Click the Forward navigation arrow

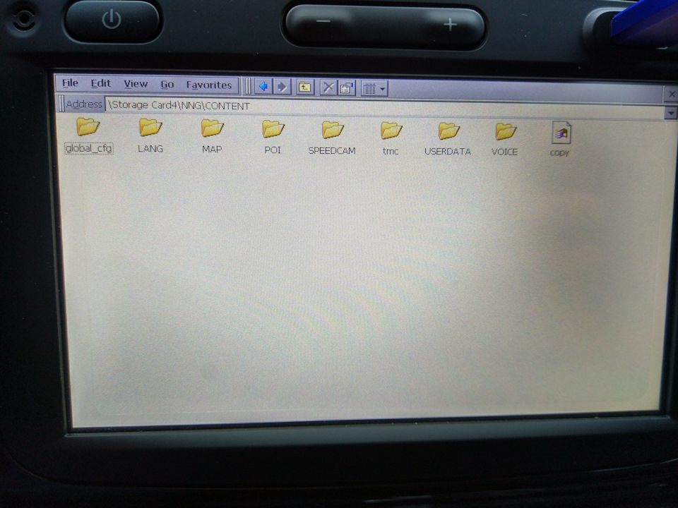click(x=282, y=87)
